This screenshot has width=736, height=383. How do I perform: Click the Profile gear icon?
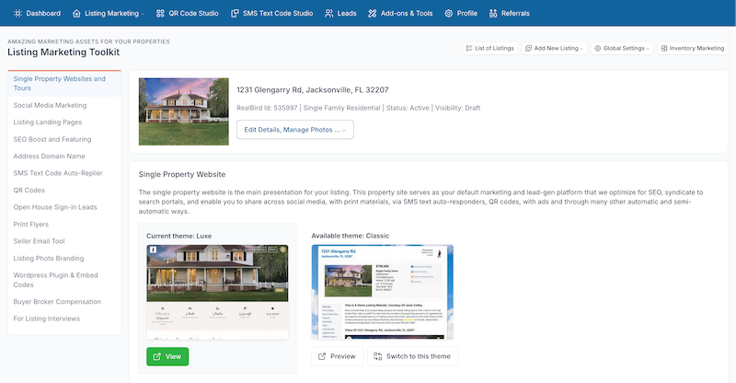pos(449,13)
